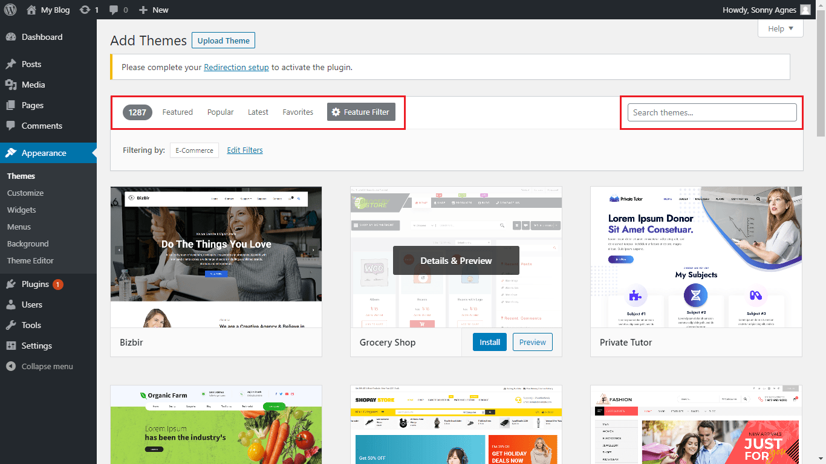
Task: Follow the Redirection setup link
Action: (236, 67)
